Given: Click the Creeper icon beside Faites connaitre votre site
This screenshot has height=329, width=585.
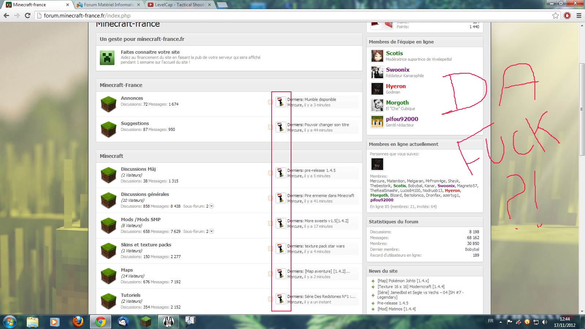Looking at the screenshot, I should (107, 58).
